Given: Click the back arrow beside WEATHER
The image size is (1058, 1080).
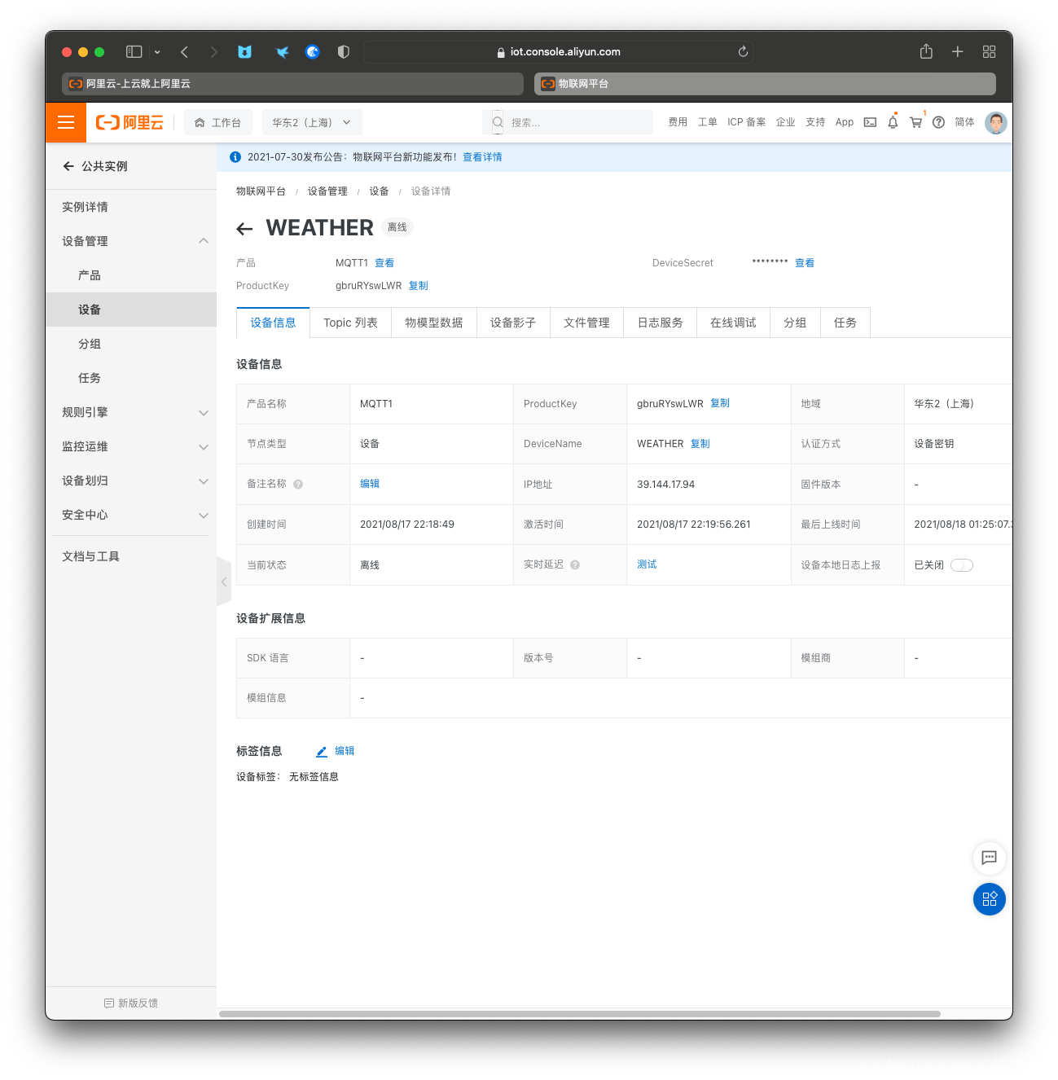Looking at the screenshot, I should point(244,229).
